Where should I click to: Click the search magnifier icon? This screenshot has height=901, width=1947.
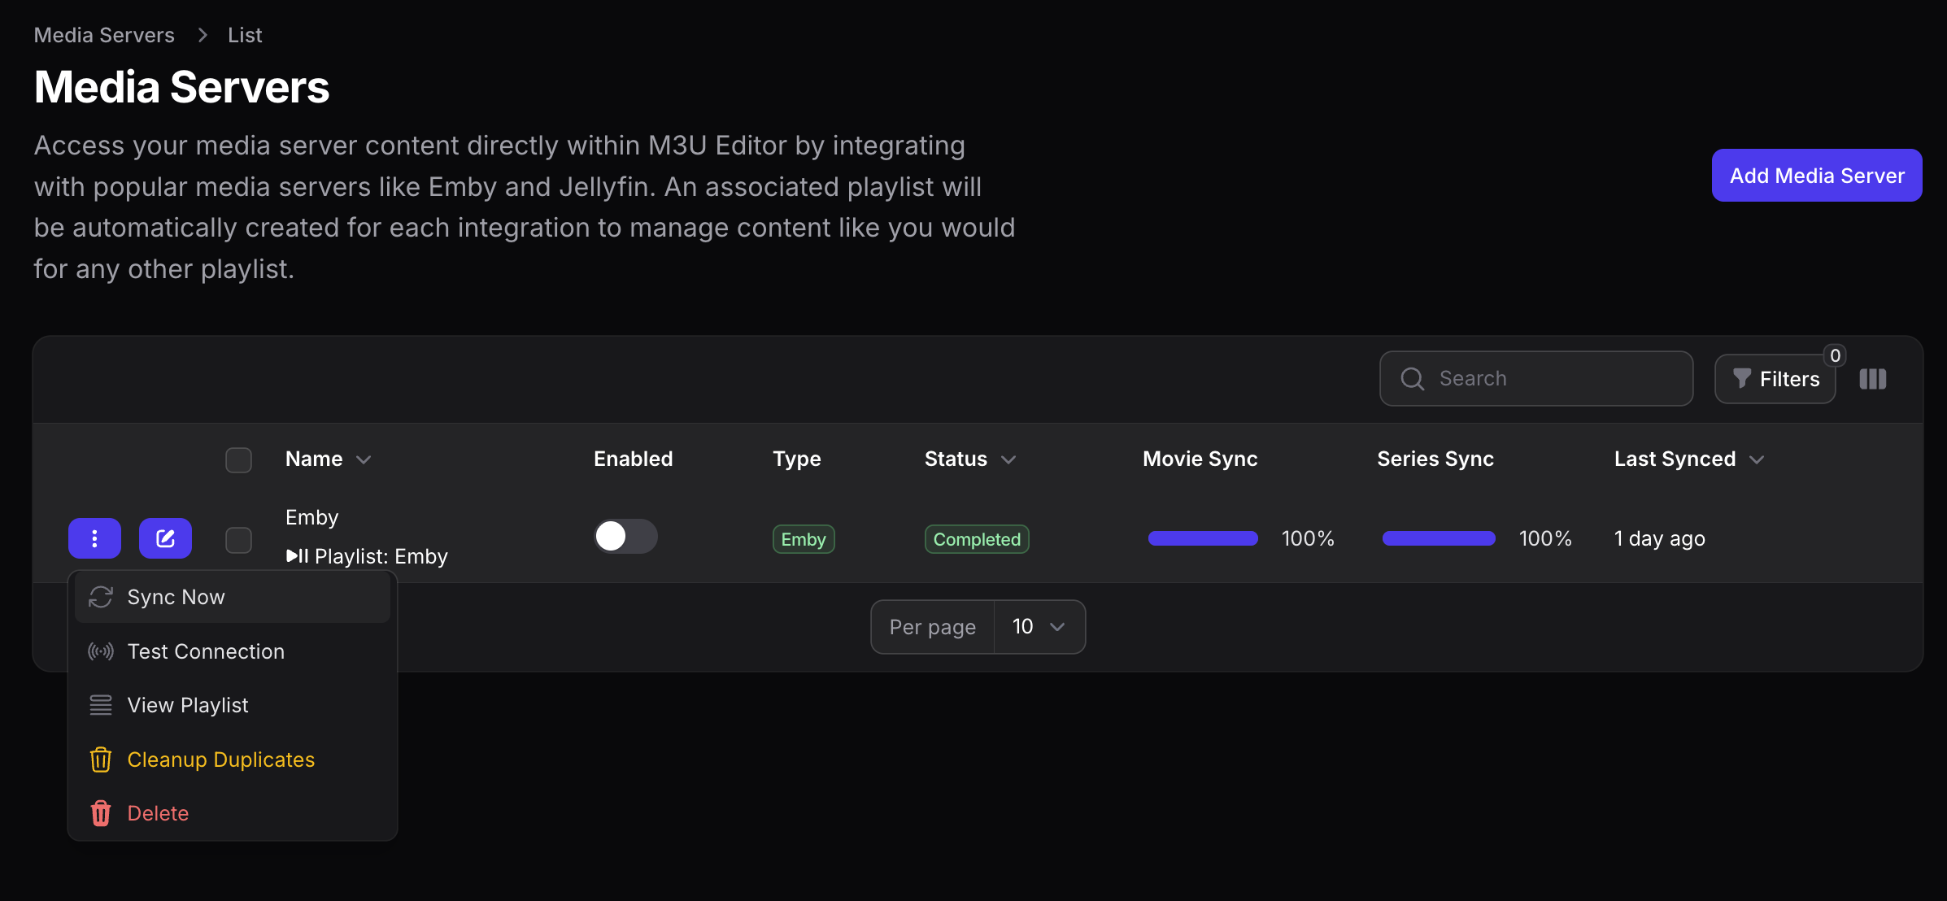click(x=1411, y=378)
